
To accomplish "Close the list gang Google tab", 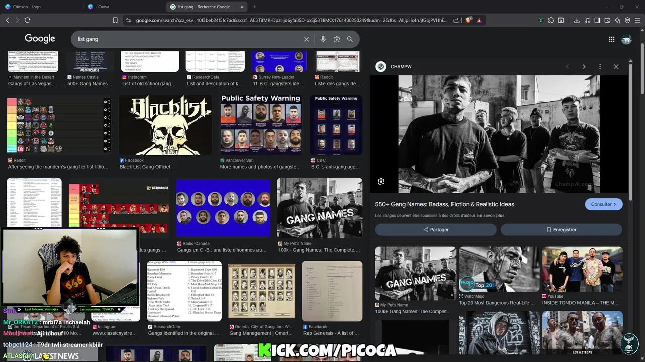I will [x=242, y=7].
